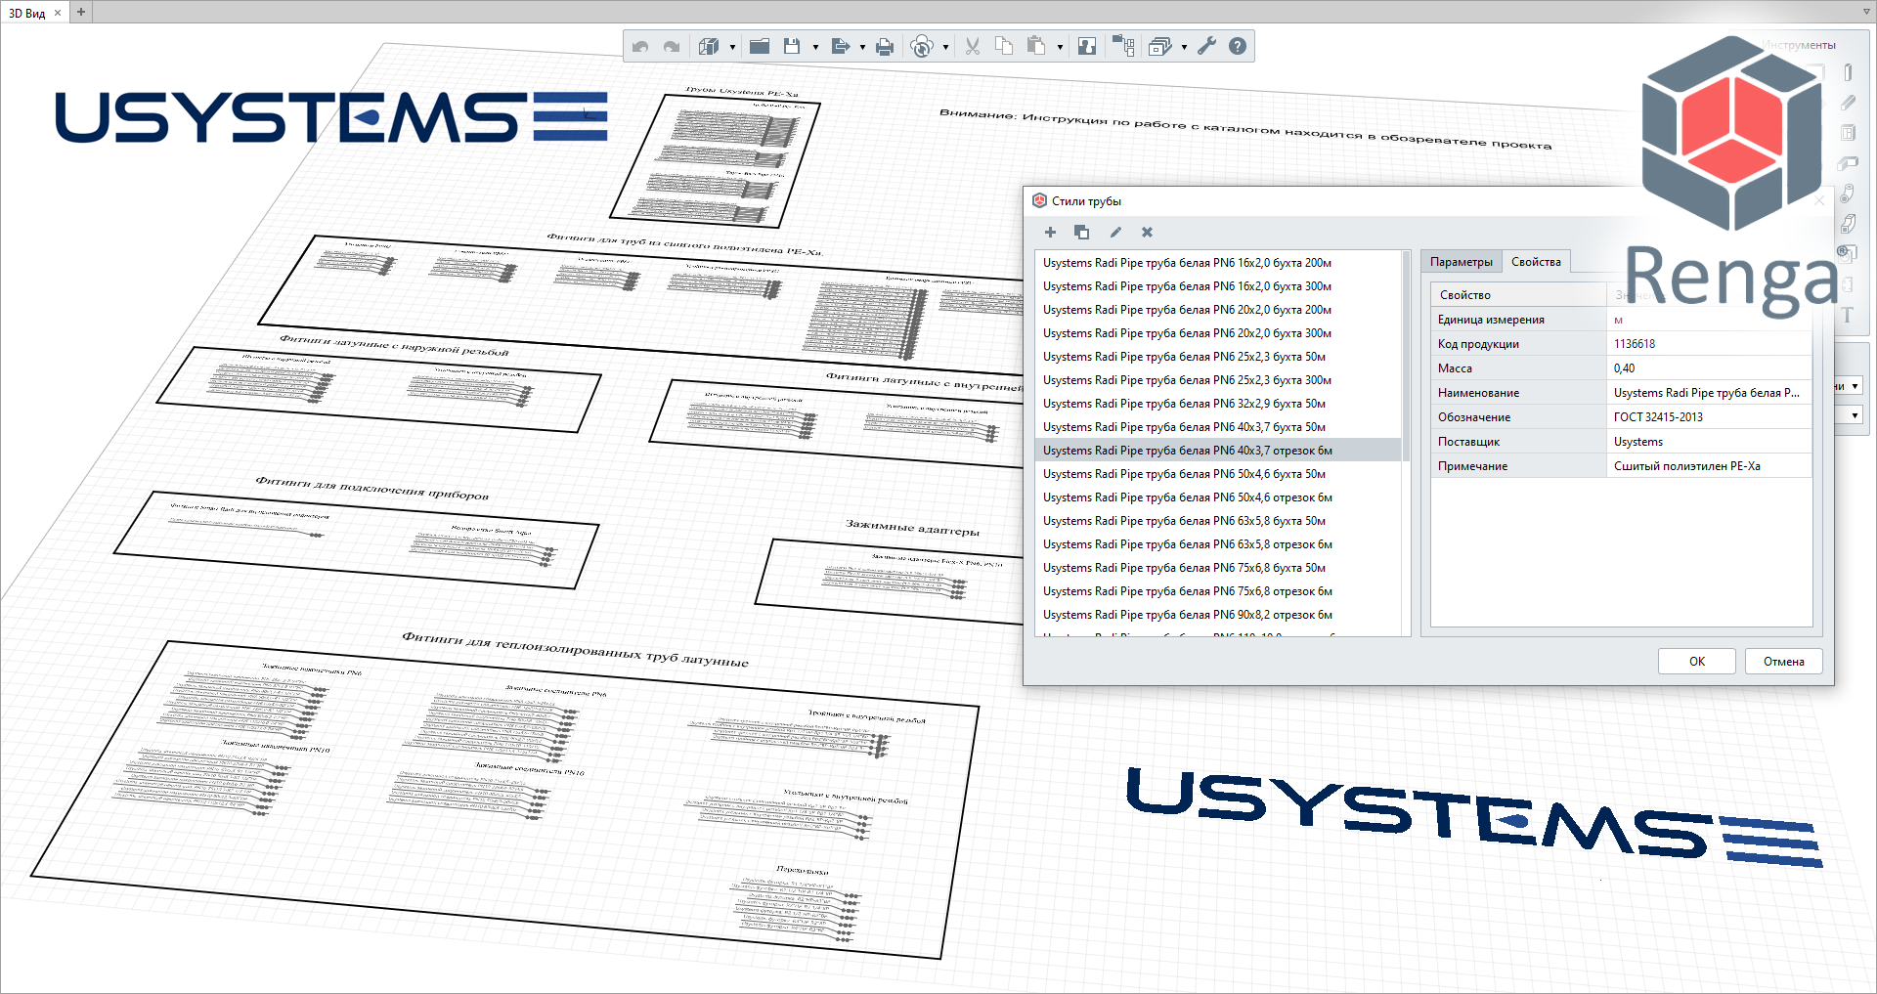Viewport: 1877px width, 994px height.
Task: Cancel the dialog with Отмена
Action: (x=1784, y=662)
